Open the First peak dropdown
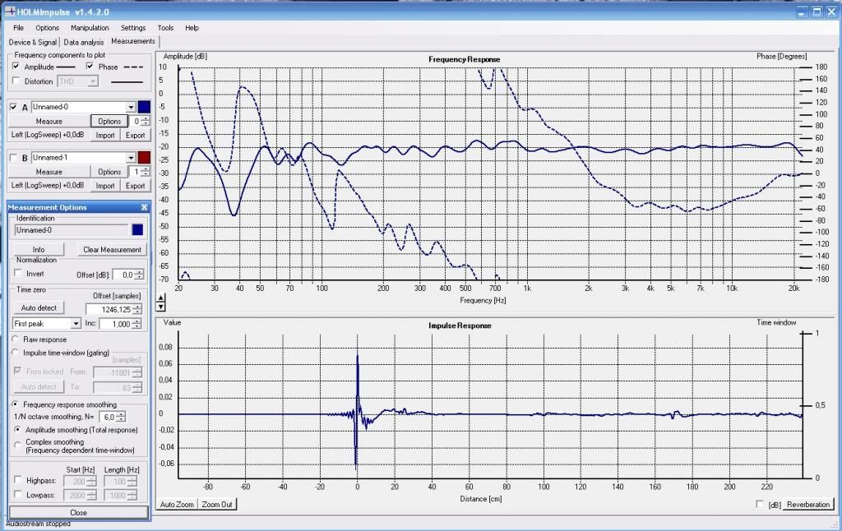 (76, 324)
